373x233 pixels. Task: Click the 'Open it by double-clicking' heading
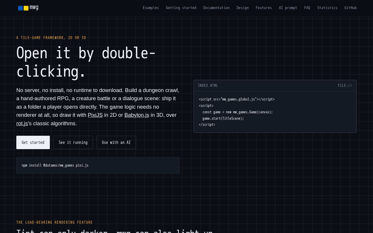86,62
